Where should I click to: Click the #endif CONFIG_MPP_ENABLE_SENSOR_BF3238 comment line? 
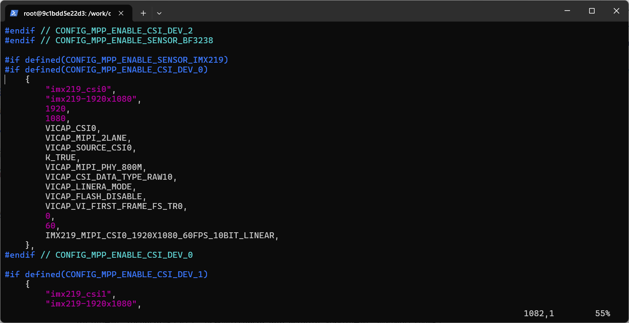(109, 40)
